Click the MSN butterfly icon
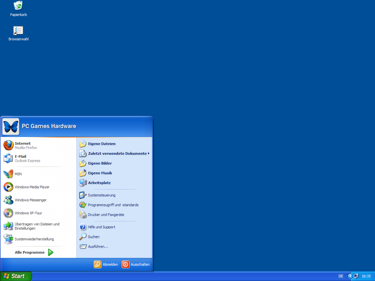Viewport: 375px width, 281px height. coord(8,174)
